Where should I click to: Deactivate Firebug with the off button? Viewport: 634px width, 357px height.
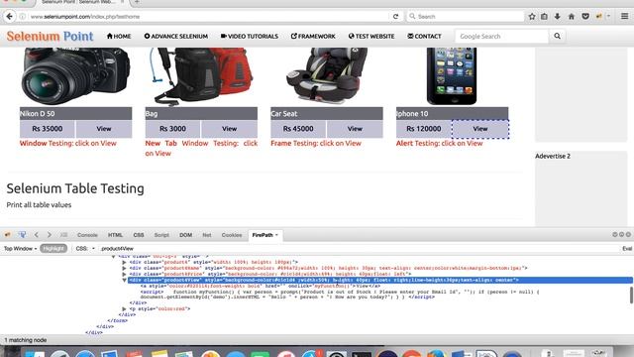[628, 235]
